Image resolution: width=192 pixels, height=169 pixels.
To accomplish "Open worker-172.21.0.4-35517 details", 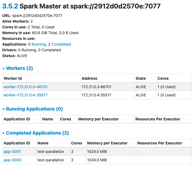I will [25, 95].
